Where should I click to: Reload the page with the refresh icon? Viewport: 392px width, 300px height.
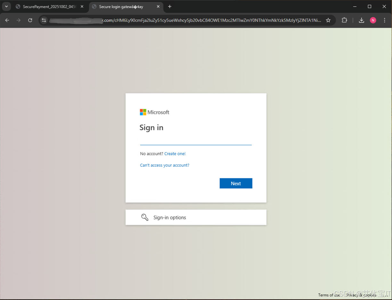(30, 20)
